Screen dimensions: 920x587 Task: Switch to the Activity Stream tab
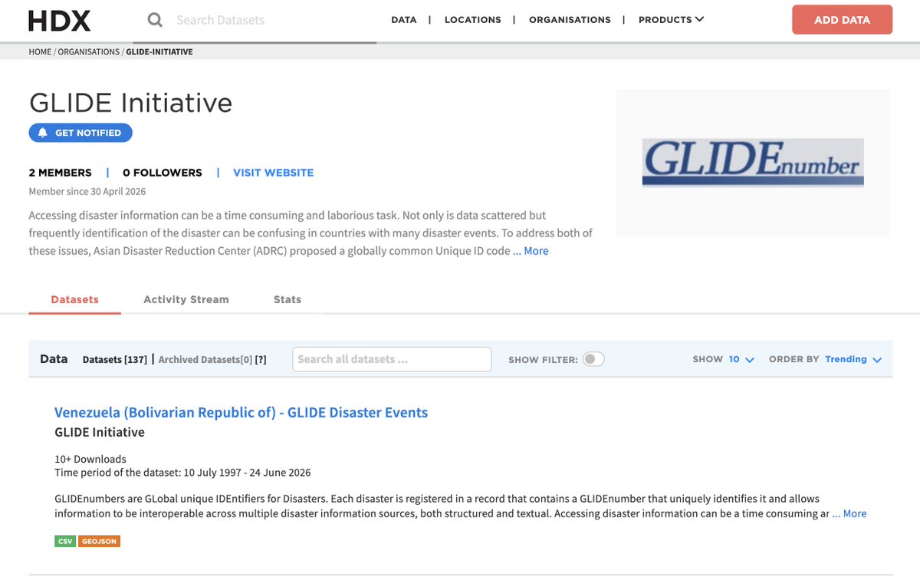click(x=186, y=299)
